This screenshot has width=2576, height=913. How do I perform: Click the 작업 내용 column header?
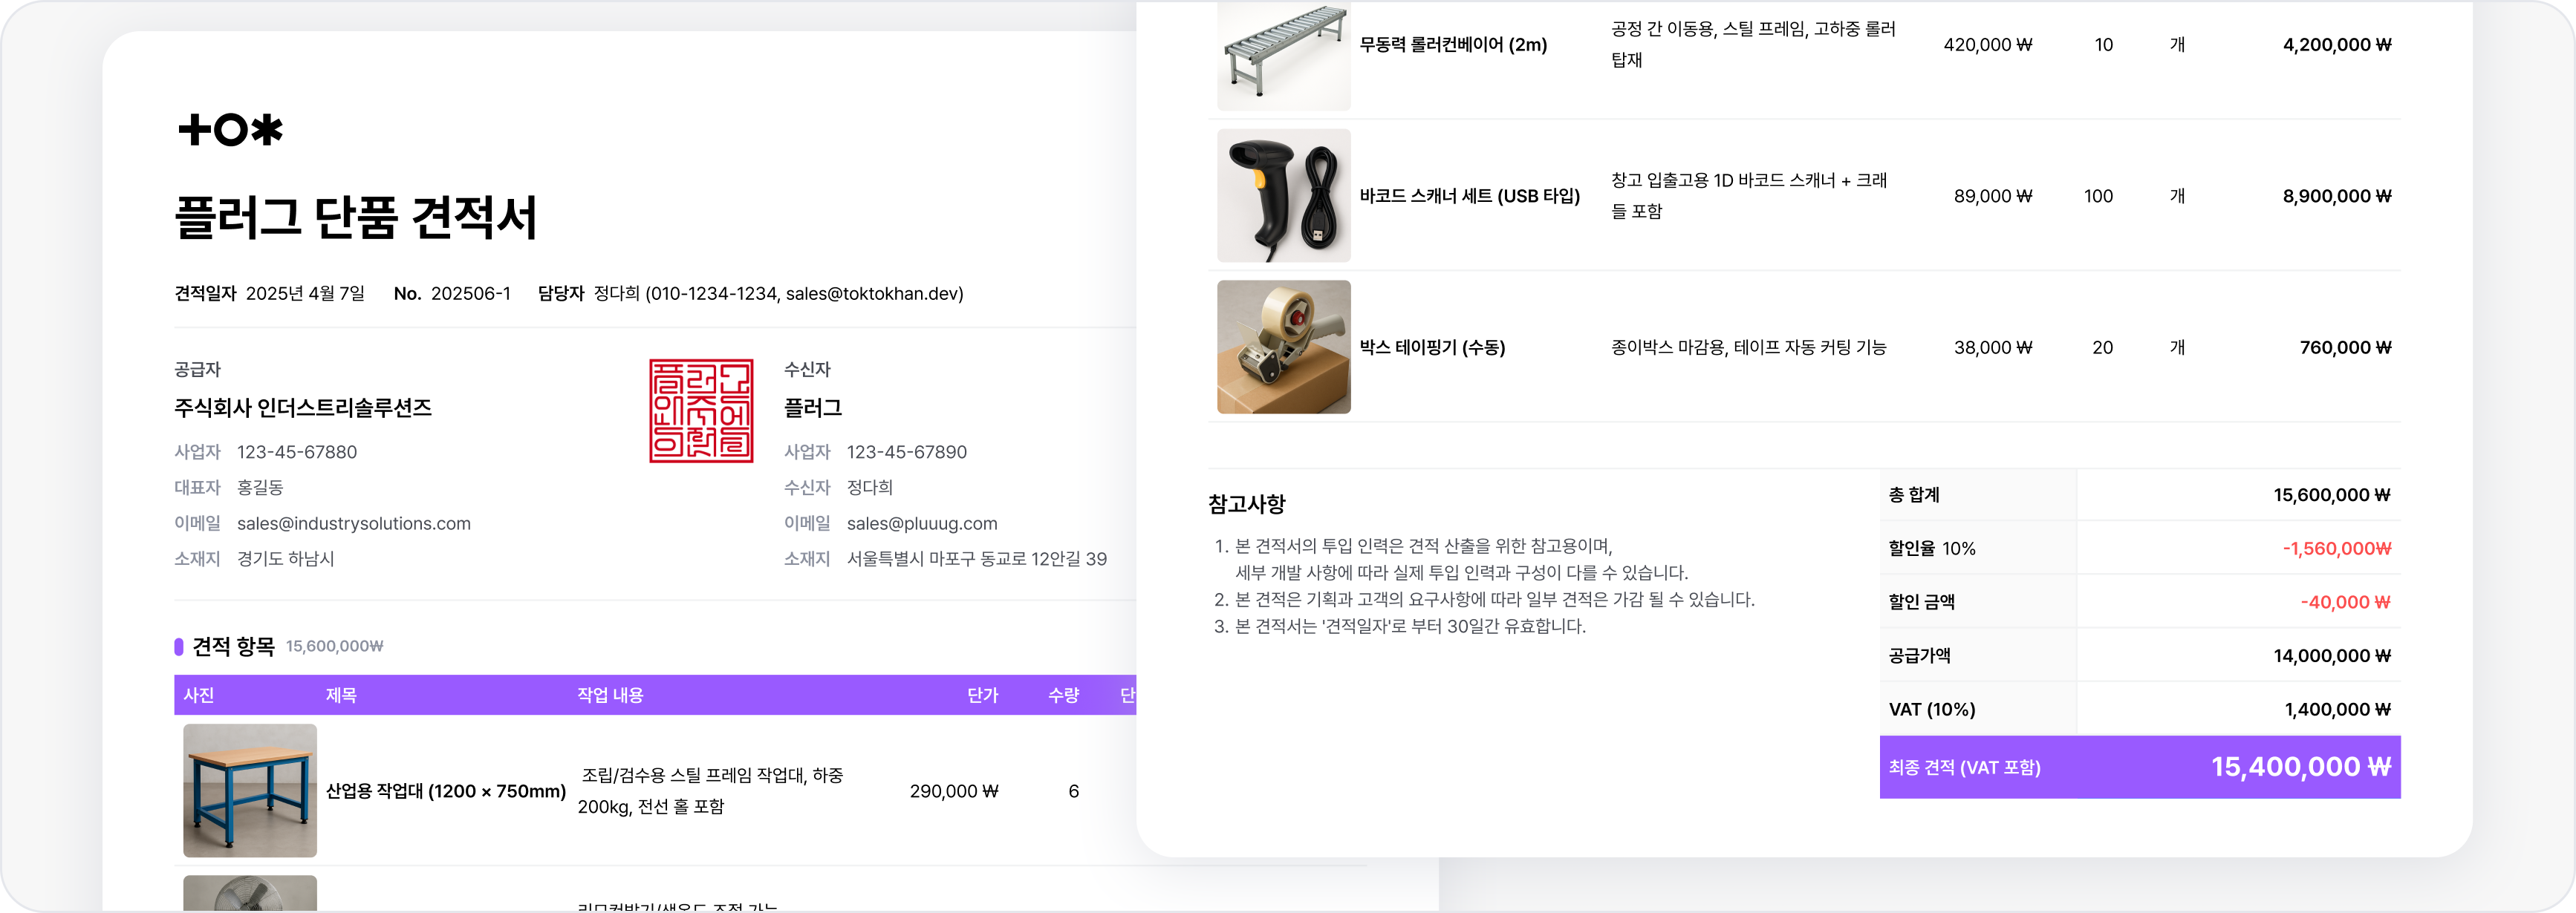(x=610, y=696)
